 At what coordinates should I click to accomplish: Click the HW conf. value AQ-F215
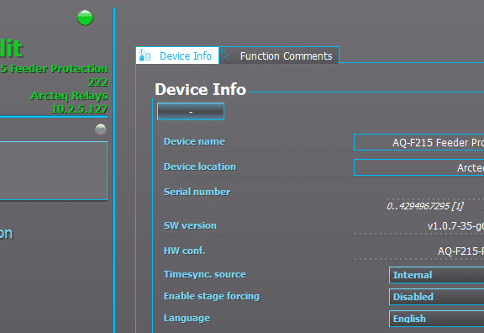click(x=460, y=251)
